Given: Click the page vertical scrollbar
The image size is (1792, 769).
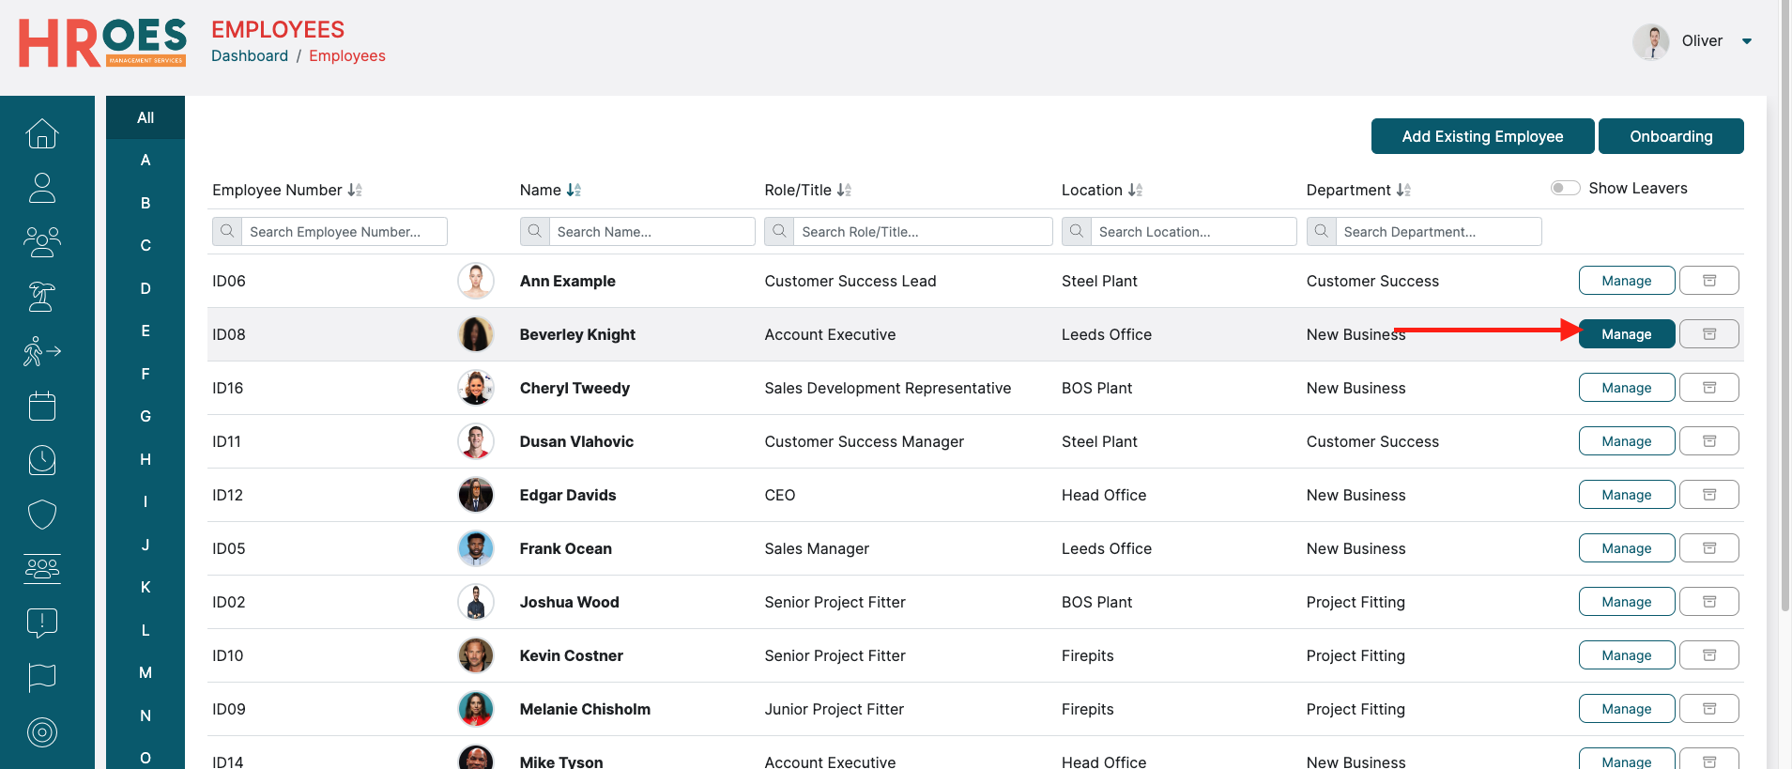Looking at the screenshot, I should [1784, 305].
